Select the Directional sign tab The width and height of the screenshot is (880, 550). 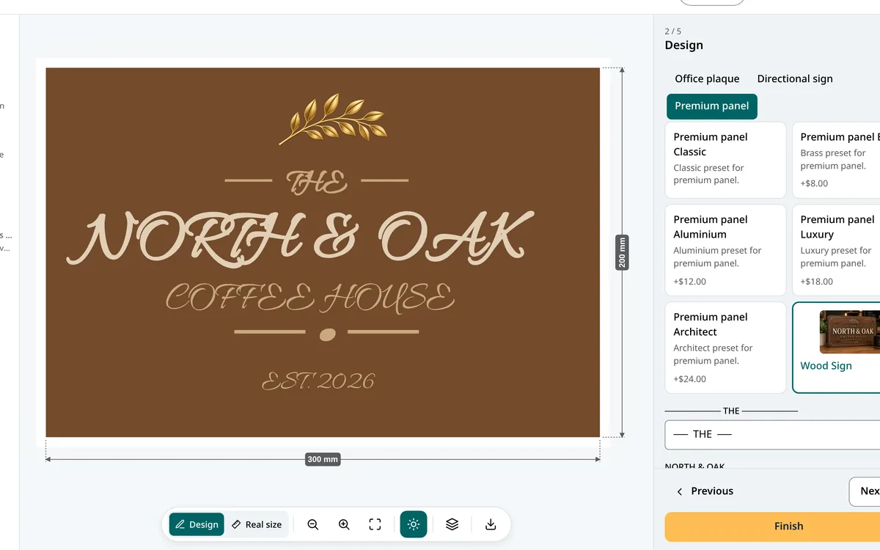(x=795, y=78)
